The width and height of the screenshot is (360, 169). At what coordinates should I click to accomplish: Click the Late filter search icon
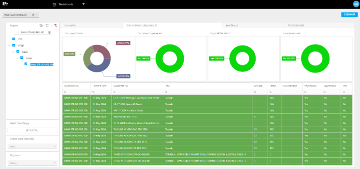coord(344,92)
